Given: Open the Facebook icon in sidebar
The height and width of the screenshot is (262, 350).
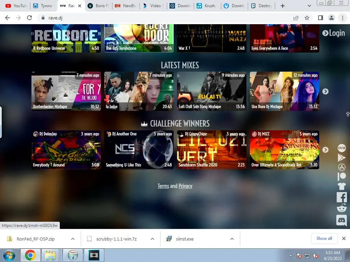Looking at the screenshot, I should pyautogui.click(x=341, y=198).
